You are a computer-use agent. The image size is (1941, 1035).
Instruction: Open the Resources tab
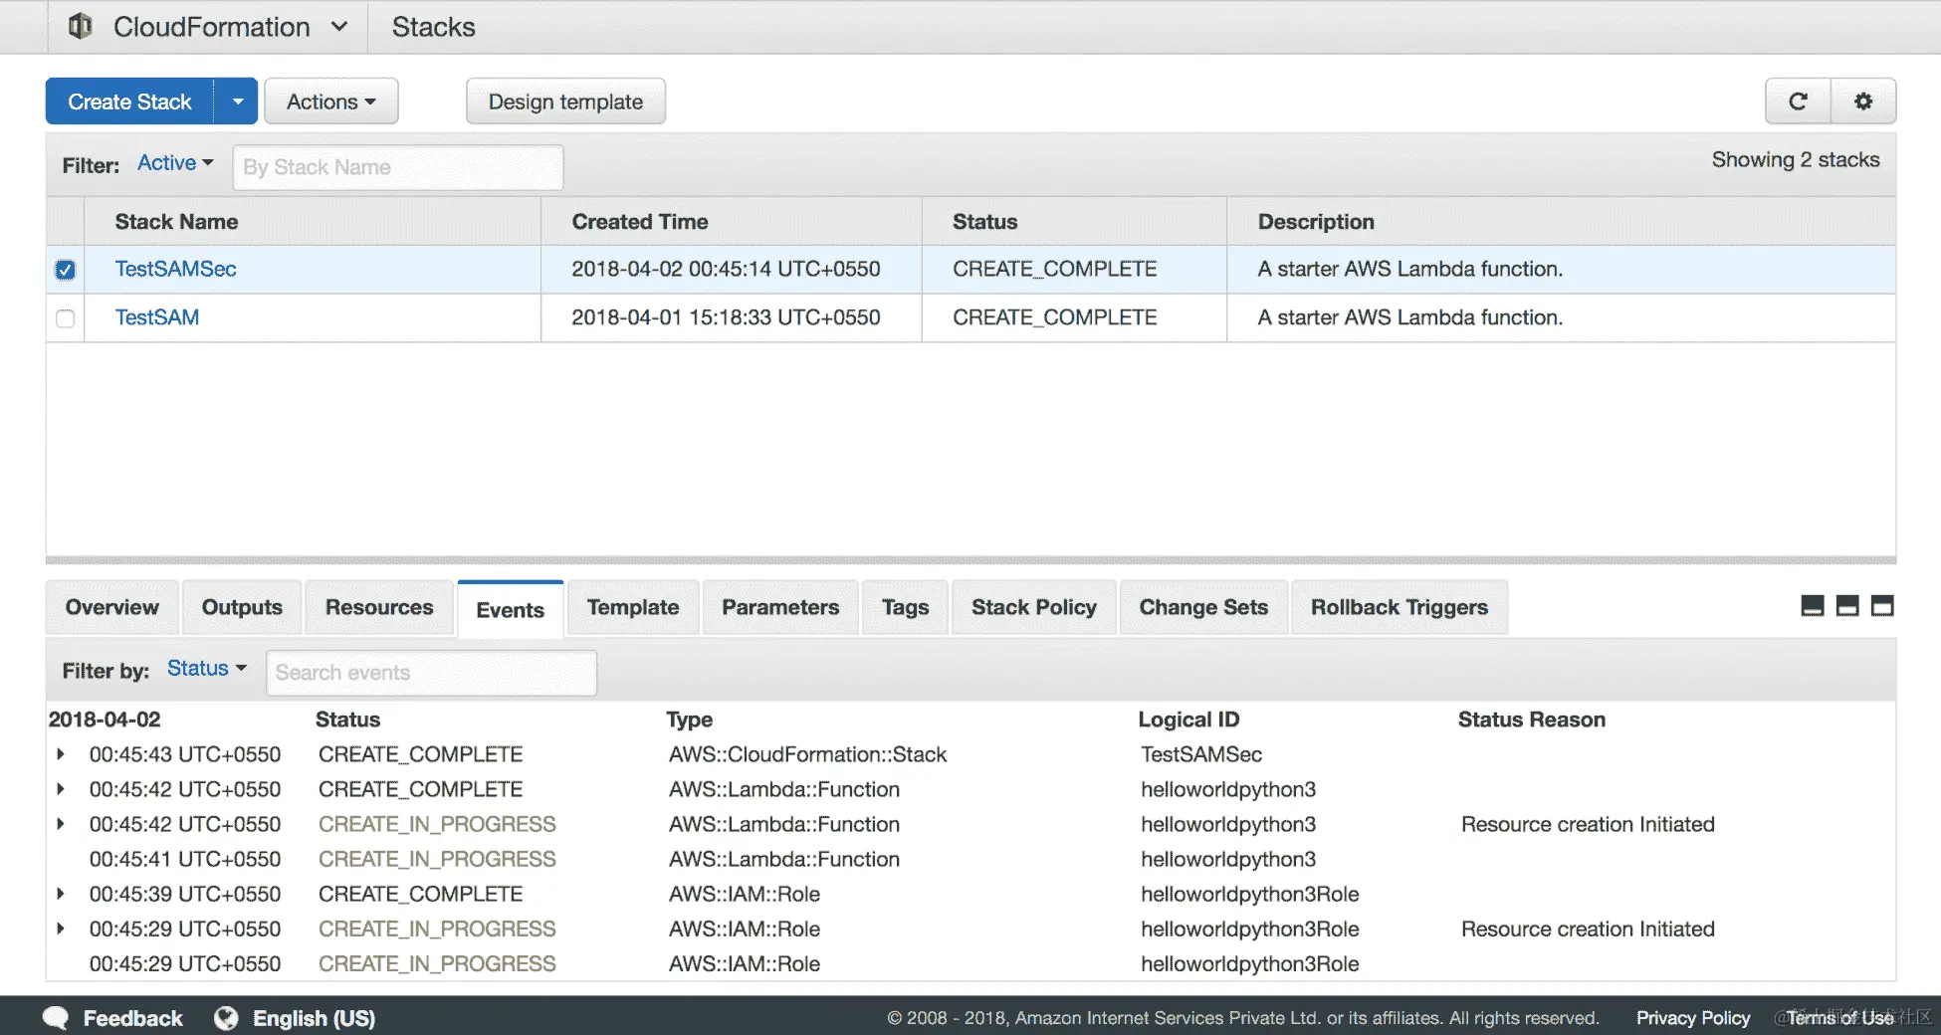point(379,607)
